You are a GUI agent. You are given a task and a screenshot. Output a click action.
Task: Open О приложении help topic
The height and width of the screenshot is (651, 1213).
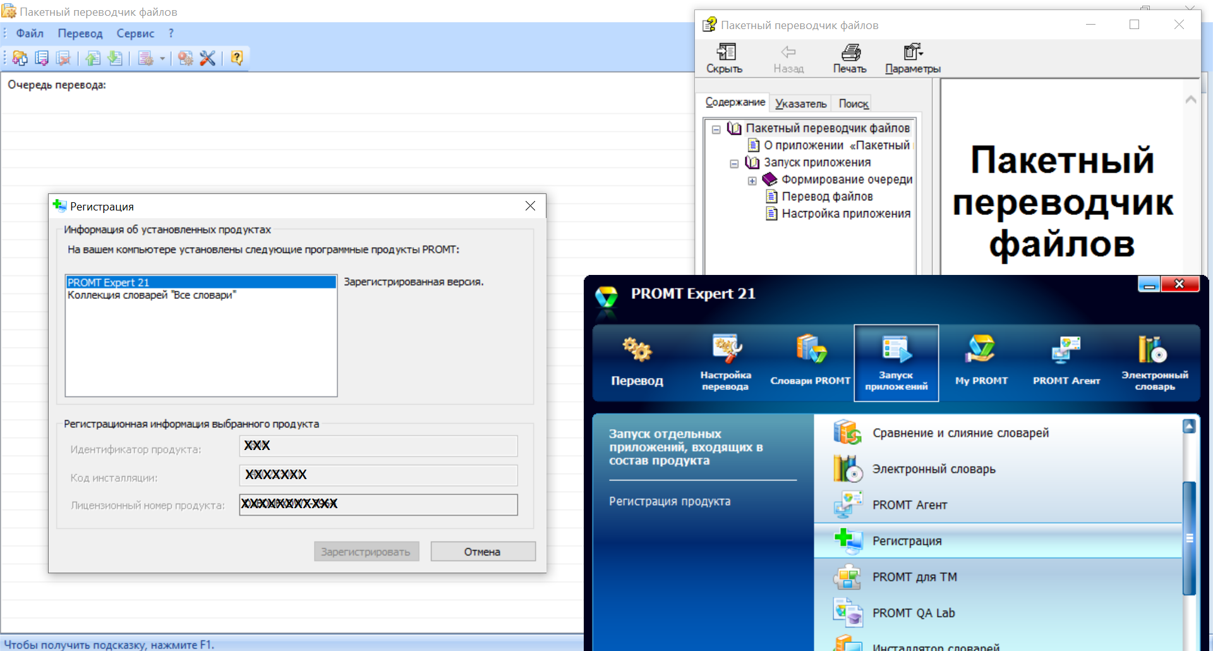pos(831,145)
